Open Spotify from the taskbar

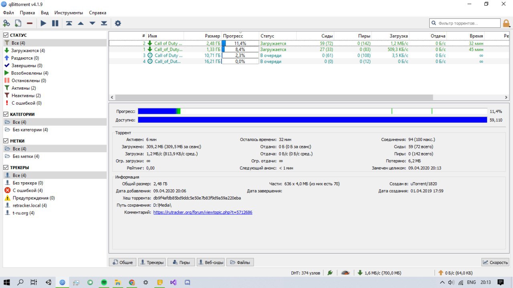pyautogui.click(x=104, y=282)
